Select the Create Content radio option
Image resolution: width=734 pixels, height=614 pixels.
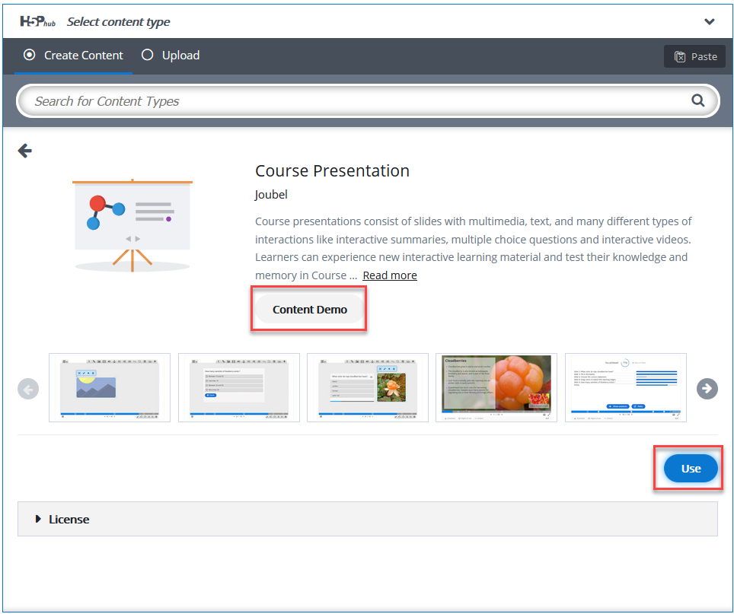coord(74,56)
